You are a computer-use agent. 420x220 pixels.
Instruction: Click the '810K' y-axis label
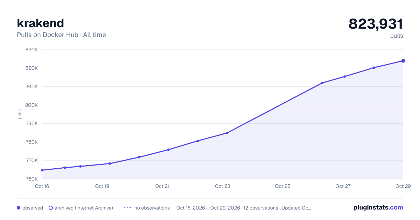pyautogui.click(x=31, y=87)
